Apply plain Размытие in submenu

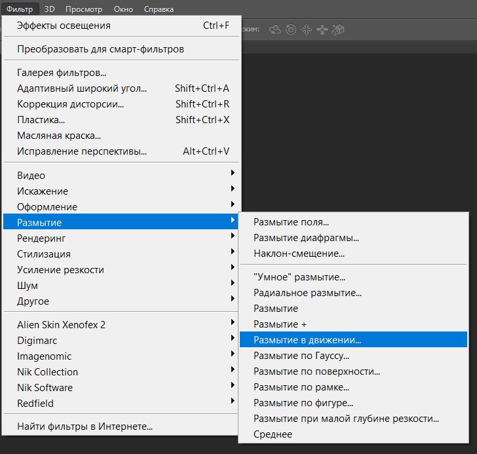pos(354,309)
